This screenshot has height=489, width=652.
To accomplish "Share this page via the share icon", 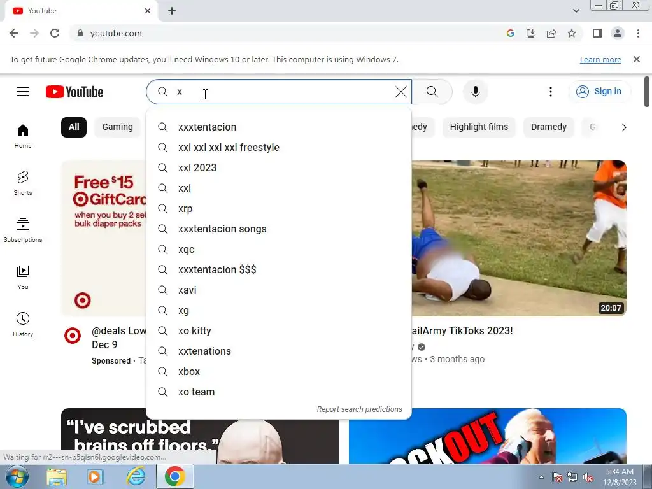I will pyautogui.click(x=551, y=33).
